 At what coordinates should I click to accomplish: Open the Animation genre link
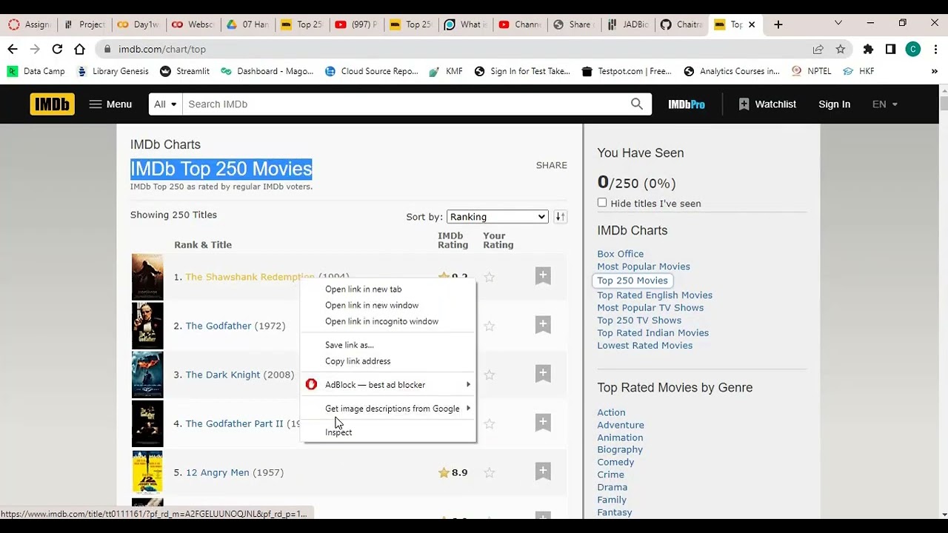(x=620, y=438)
